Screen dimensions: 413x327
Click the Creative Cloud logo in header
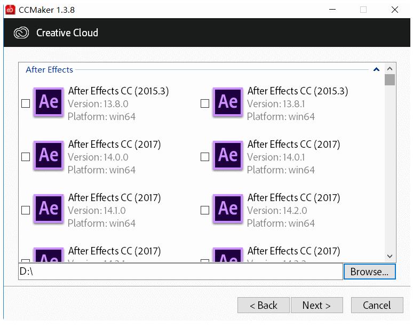[21, 33]
